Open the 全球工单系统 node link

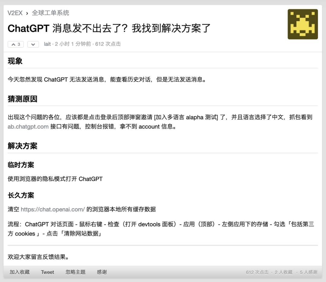50,13
